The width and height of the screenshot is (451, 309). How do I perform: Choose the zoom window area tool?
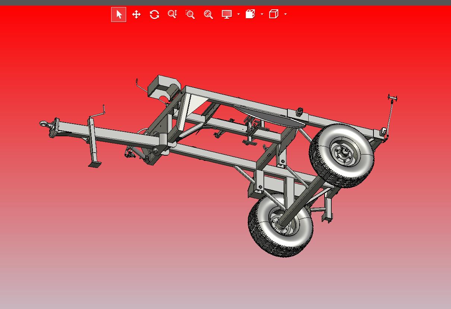[190, 15]
